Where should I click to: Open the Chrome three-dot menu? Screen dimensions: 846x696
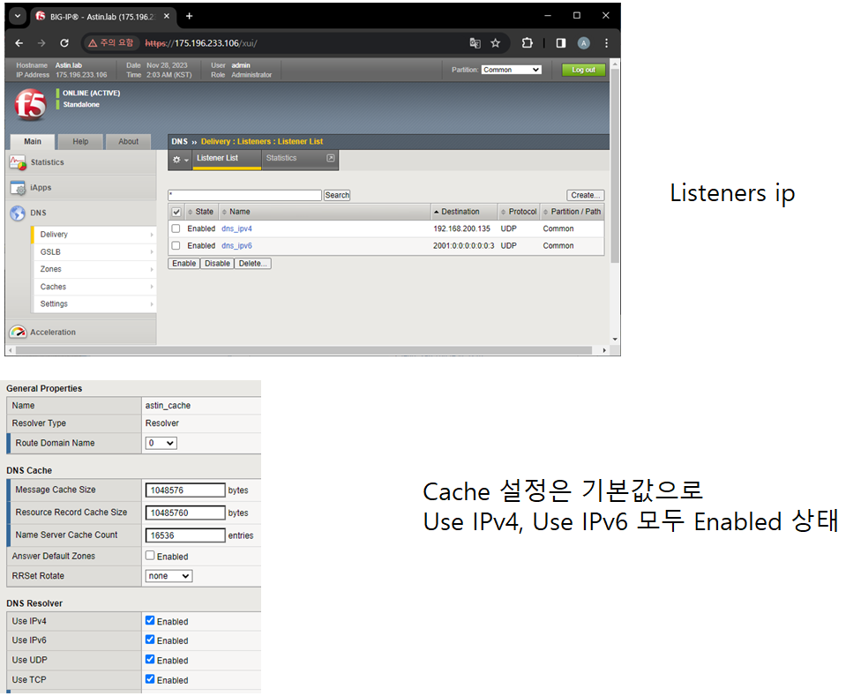[606, 43]
